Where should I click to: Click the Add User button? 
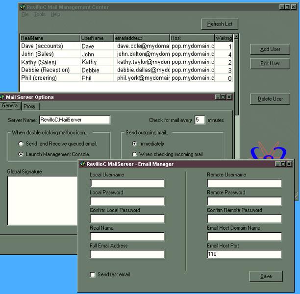coord(270,49)
